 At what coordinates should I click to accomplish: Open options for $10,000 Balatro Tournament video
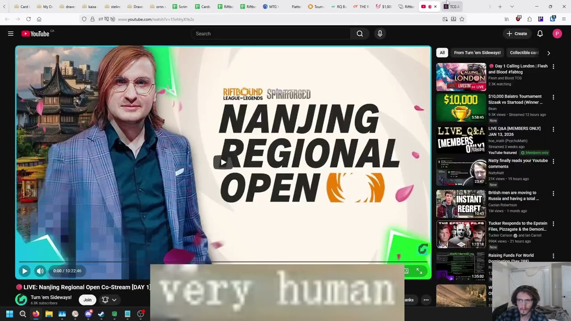(553, 97)
